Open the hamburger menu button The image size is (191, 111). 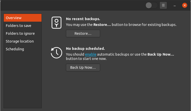[x=163, y=5]
